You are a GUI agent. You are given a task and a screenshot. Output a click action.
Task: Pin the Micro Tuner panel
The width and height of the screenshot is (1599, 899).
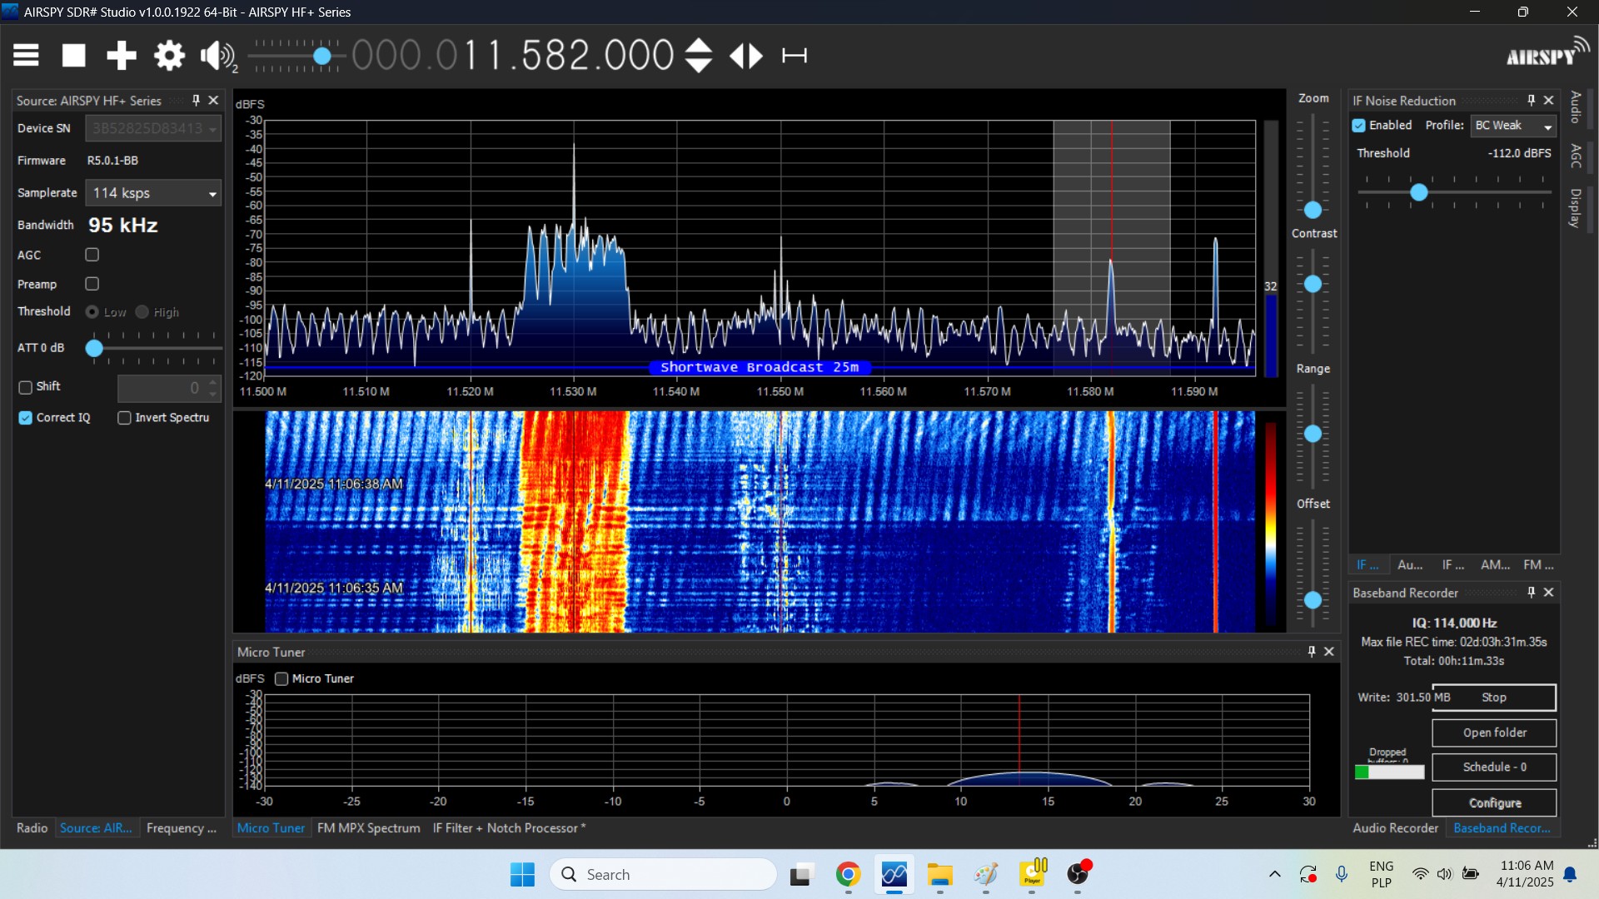[x=1312, y=652]
